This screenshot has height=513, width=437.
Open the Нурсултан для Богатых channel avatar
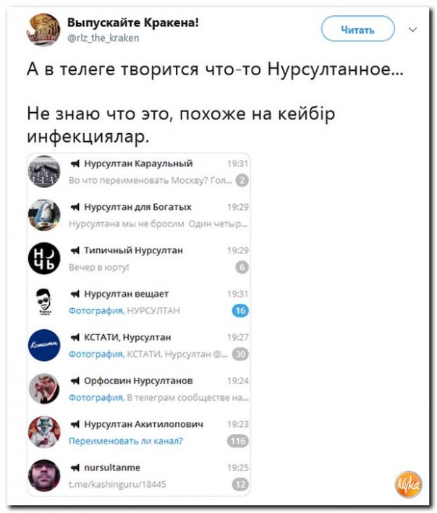point(44,215)
